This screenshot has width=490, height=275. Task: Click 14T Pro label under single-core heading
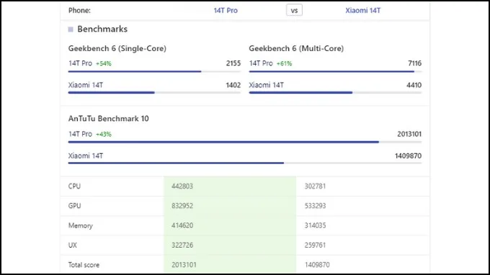[80, 63]
